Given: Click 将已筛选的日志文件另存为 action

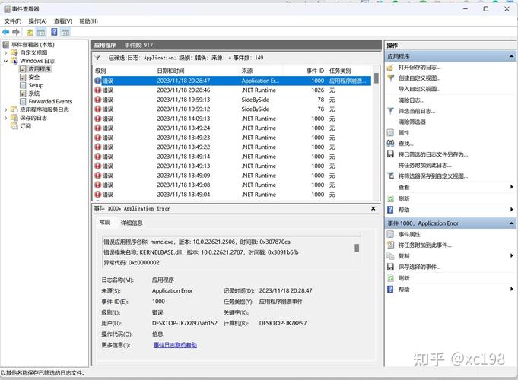Looking at the screenshot, I should click(433, 154).
